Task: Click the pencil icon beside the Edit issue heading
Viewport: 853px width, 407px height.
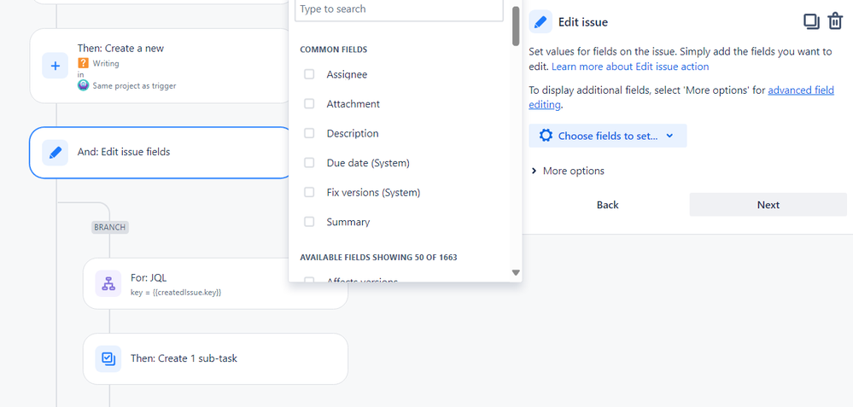Action: (540, 21)
